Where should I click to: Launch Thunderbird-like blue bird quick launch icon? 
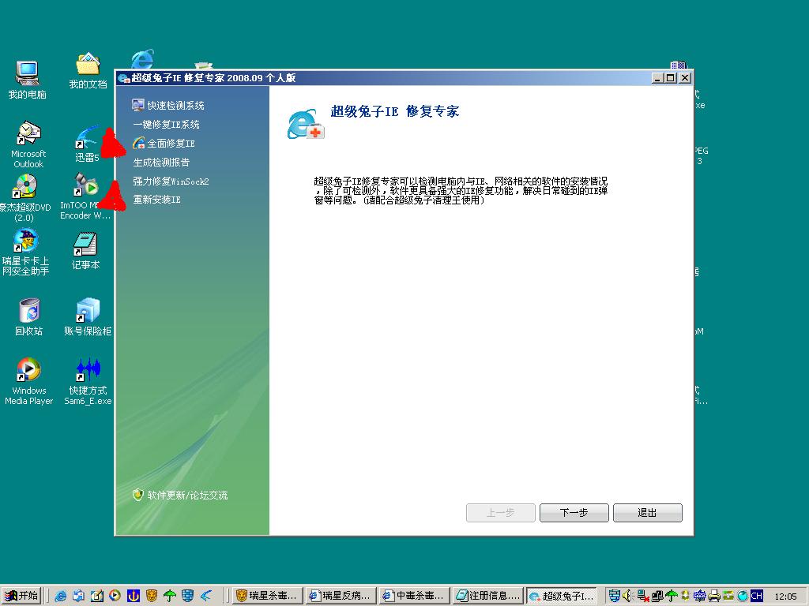[x=206, y=596]
